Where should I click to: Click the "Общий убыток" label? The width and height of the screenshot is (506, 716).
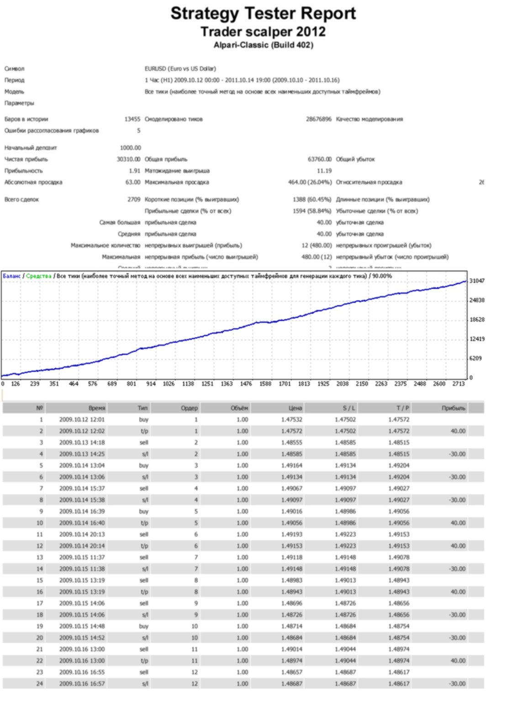pos(355,159)
